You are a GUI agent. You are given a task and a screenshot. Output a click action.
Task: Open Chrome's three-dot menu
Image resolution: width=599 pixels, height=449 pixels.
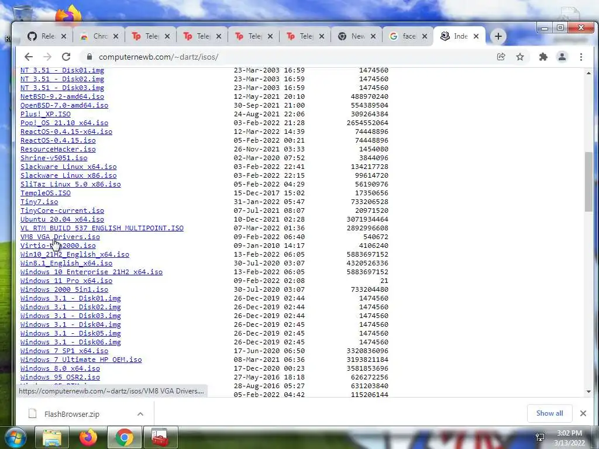(581, 57)
